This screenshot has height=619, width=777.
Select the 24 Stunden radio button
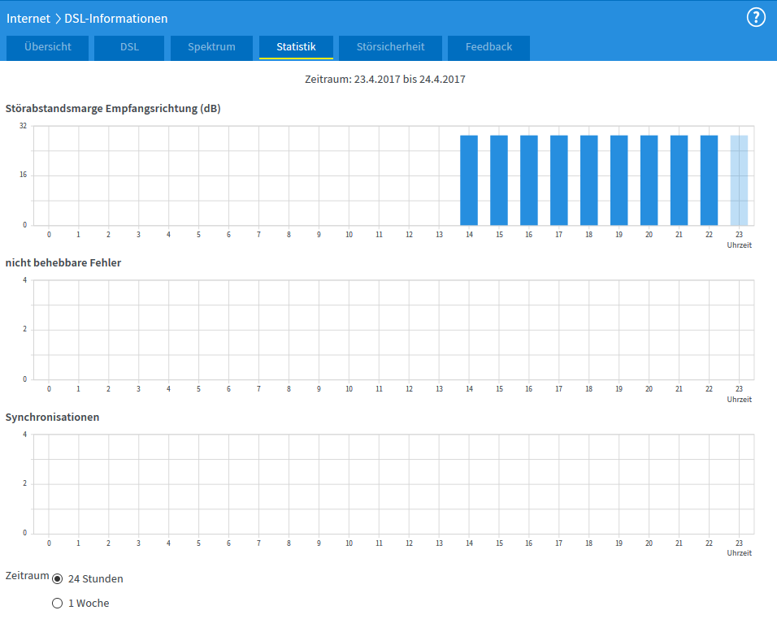(58, 579)
